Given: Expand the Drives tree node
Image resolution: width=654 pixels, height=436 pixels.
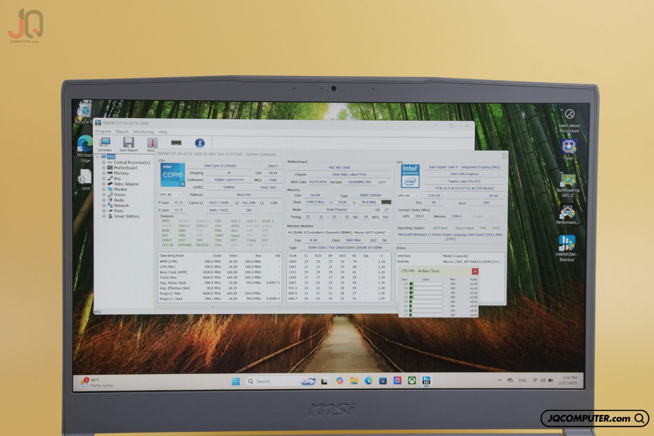Looking at the screenshot, I should (x=104, y=194).
